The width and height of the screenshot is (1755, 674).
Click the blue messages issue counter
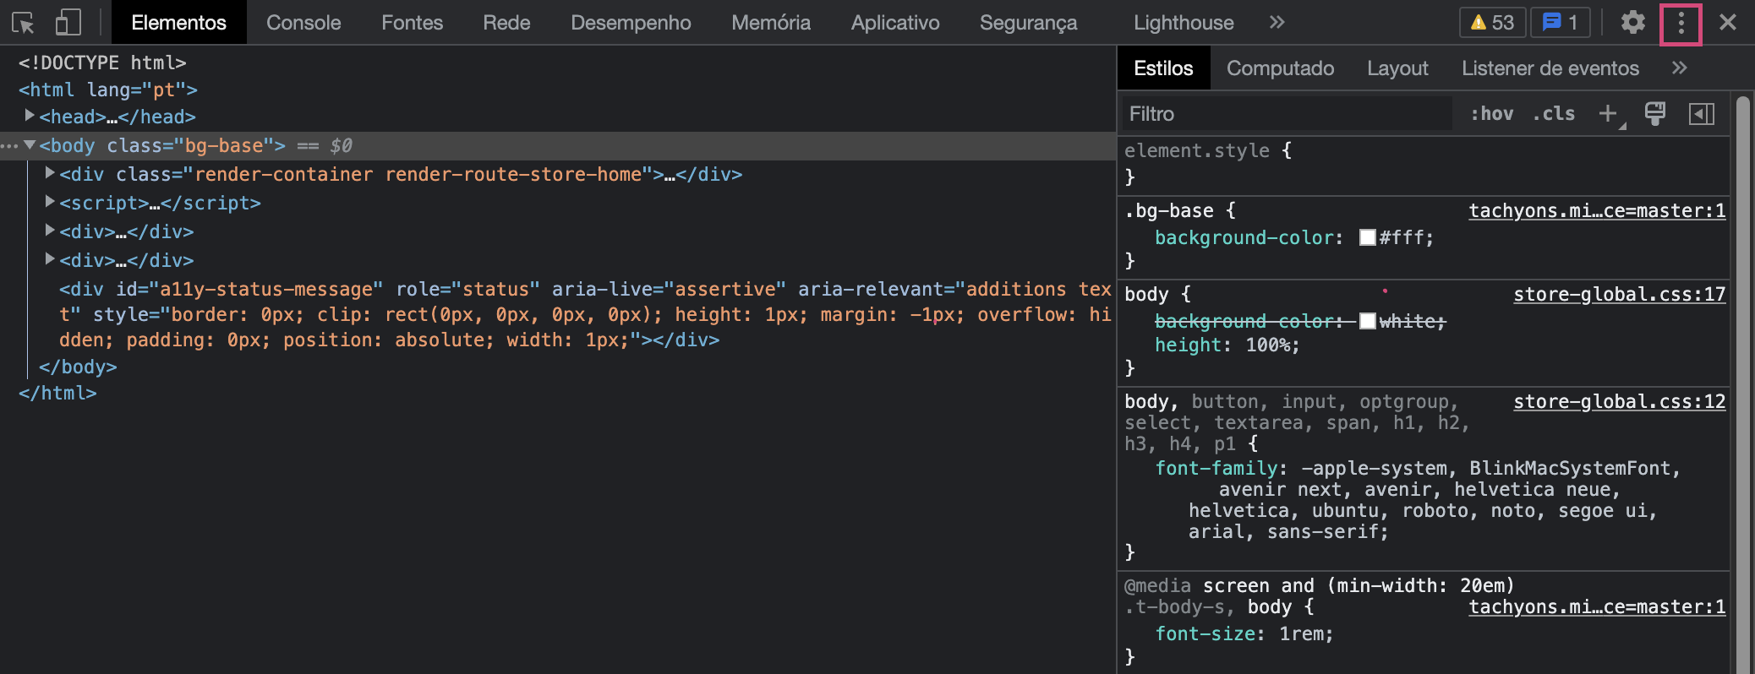click(x=1561, y=23)
